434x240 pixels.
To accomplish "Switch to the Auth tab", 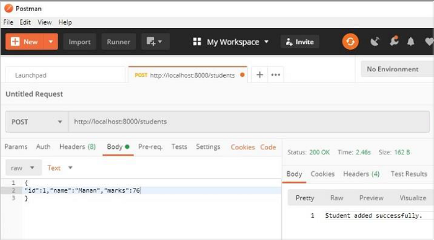I will (43, 147).
